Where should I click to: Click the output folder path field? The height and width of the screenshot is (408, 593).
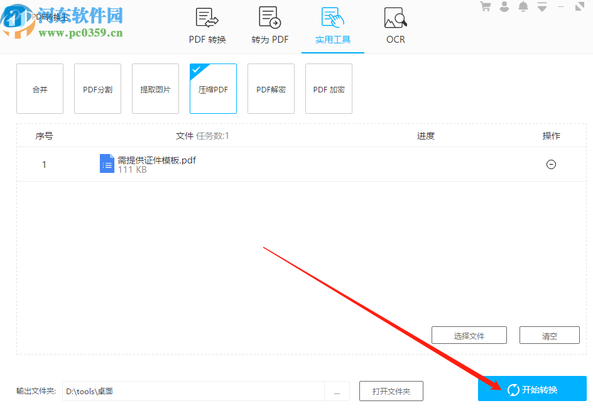(x=193, y=391)
